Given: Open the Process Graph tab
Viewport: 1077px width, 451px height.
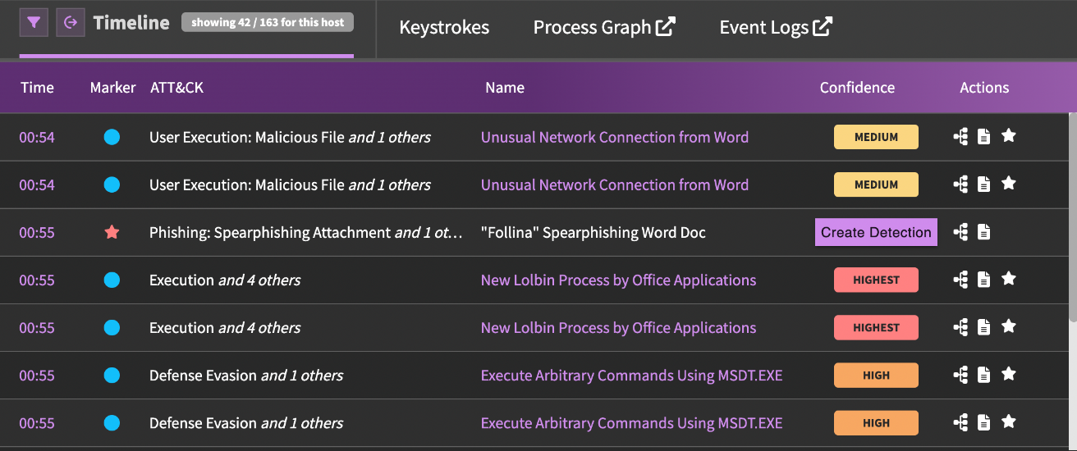Looking at the screenshot, I should click(604, 27).
